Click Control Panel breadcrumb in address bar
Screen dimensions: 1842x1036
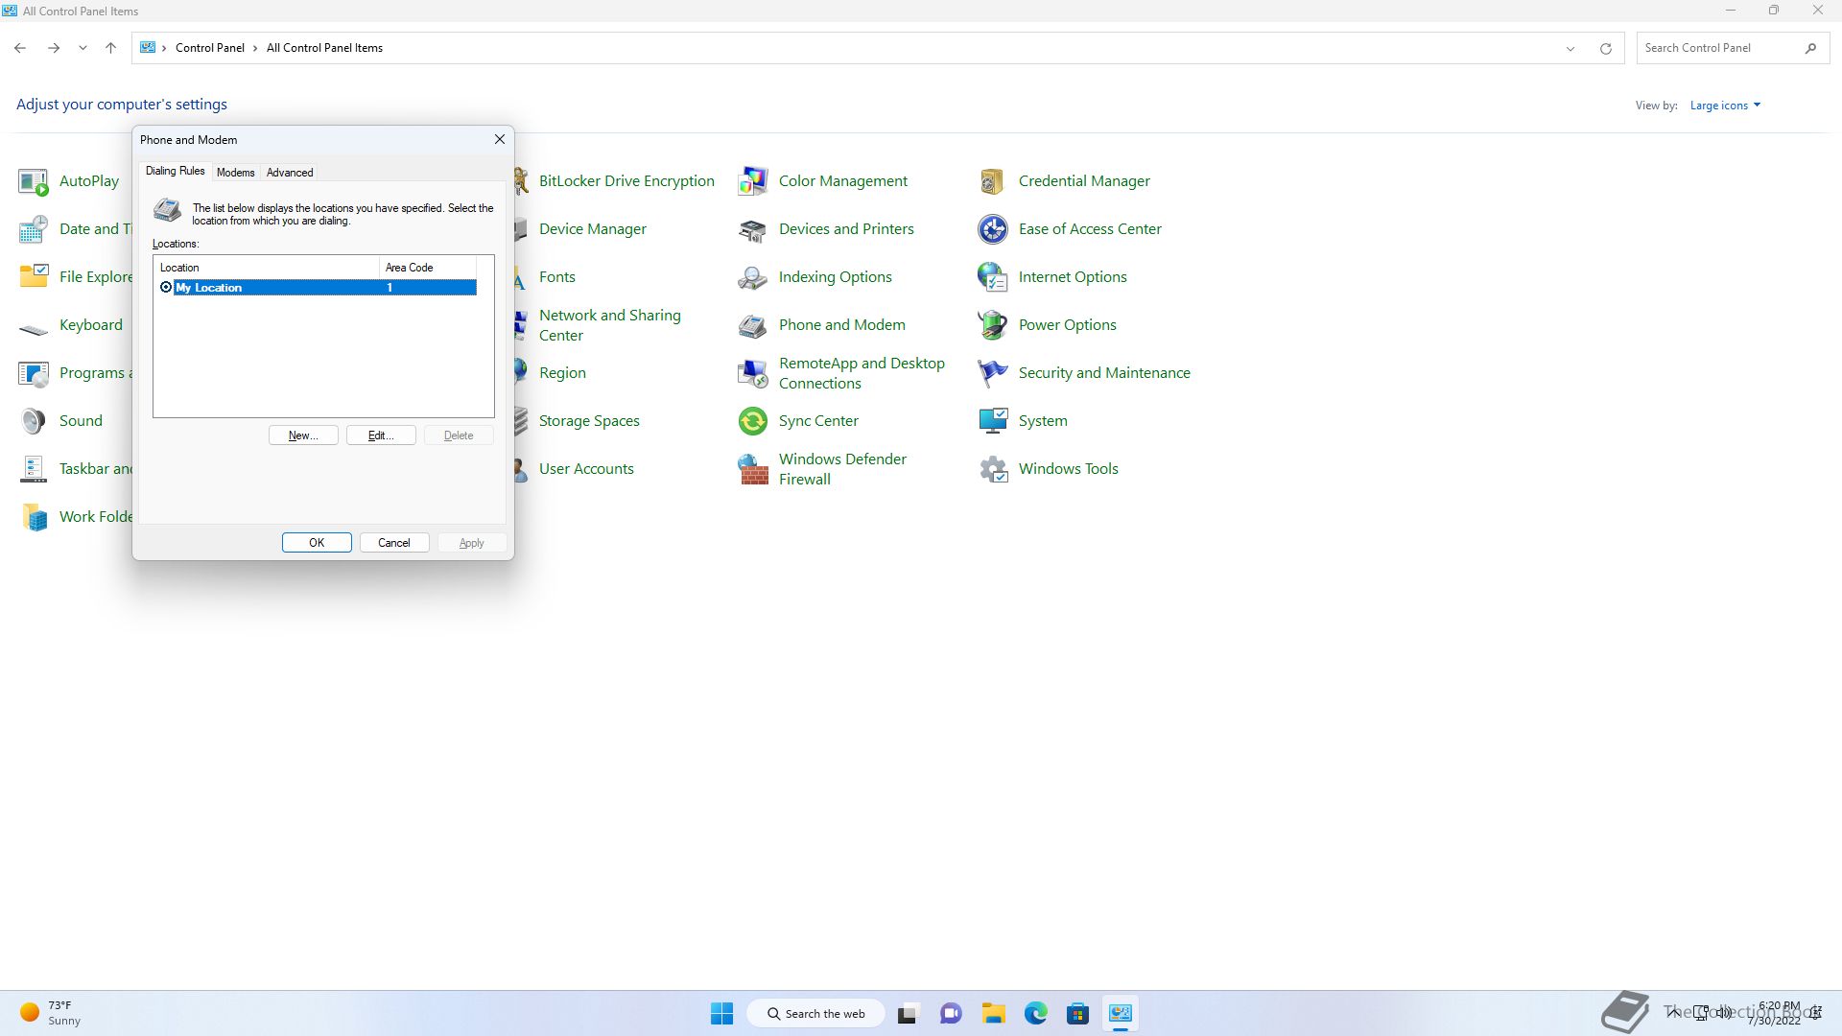[209, 48]
